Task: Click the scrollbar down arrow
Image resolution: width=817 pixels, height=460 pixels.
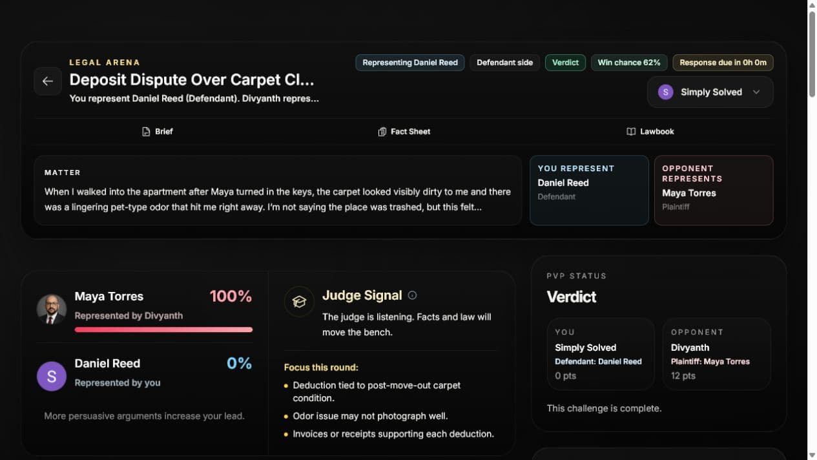Action: (812, 455)
